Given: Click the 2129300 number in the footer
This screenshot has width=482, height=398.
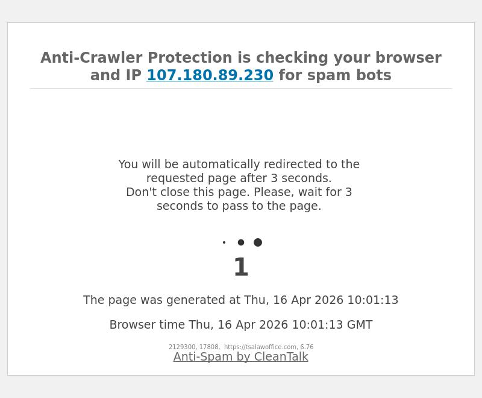Looking at the screenshot, I should (182, 347).
